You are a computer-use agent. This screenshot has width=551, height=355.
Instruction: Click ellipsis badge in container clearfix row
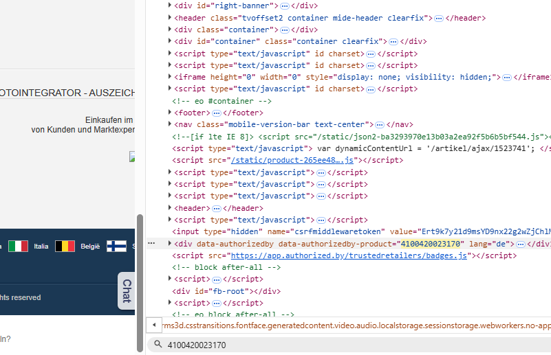[393, 42]
